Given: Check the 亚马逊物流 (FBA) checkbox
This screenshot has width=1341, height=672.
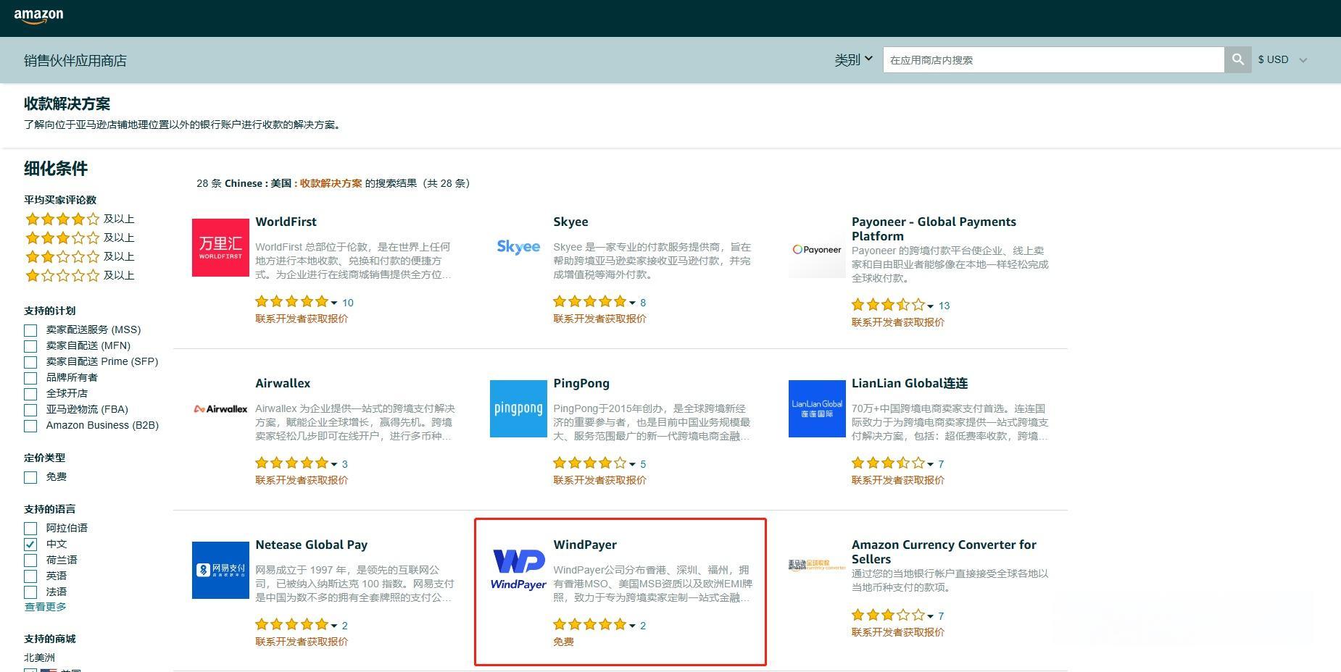Looking at the screenshot, I should [x=30, y=410].
